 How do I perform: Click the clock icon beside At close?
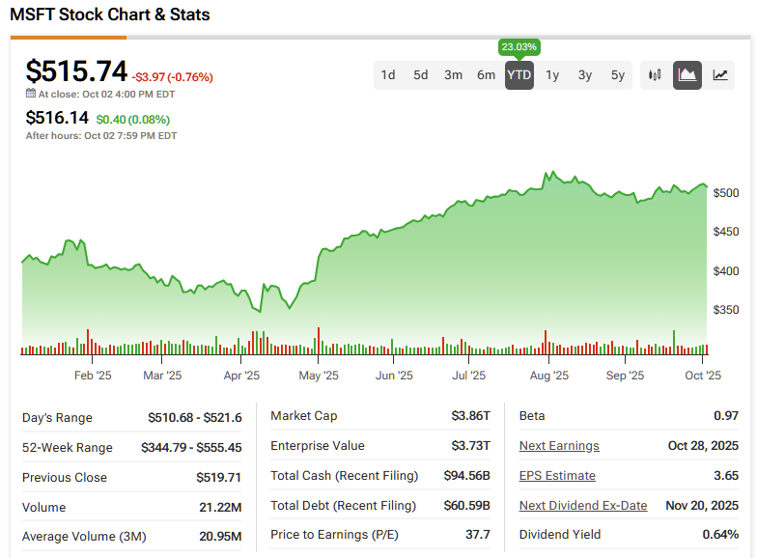tap(31, 94)
